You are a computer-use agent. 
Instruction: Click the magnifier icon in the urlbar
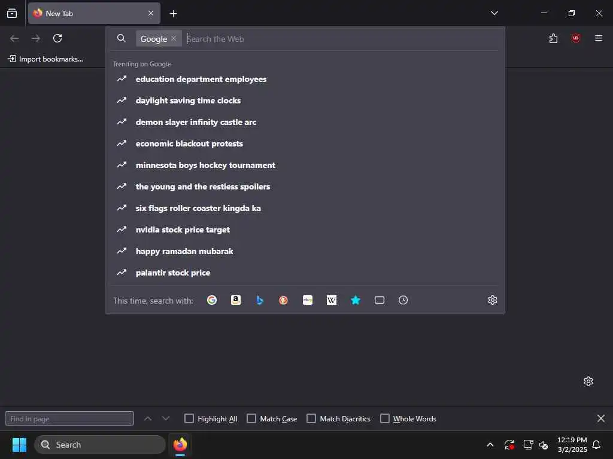click(x=121, y=38)
